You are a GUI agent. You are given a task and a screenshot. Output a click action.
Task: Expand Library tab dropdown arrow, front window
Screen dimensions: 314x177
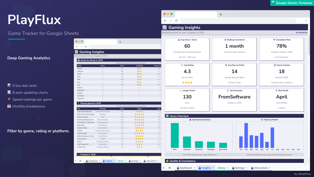(227, 168)
